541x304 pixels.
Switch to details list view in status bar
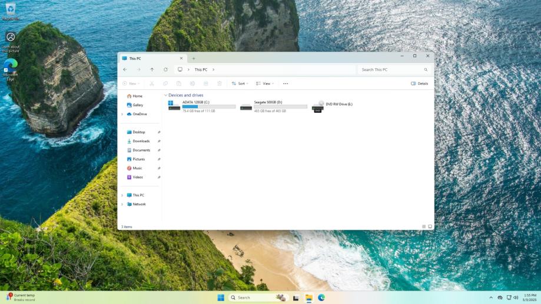coord(424,227)
